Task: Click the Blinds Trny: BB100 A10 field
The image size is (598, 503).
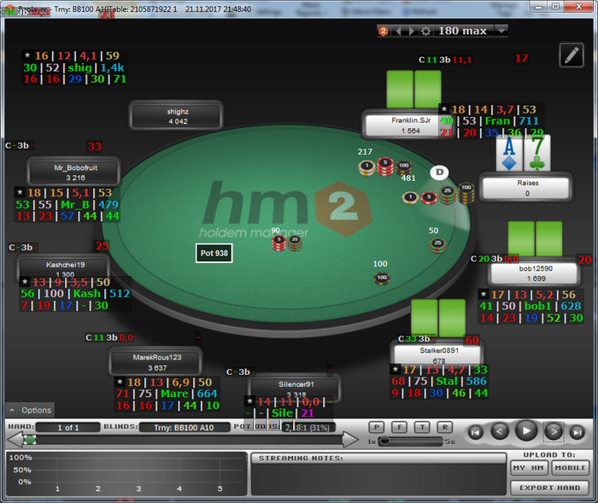Action: [x=185, y=428]
